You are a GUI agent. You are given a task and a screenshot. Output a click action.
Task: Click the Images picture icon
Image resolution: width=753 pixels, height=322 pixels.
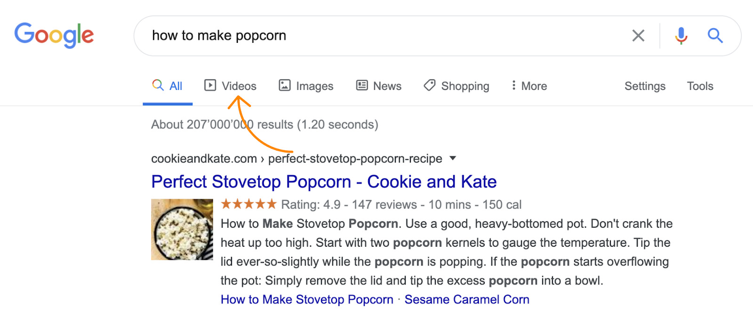tap(285, 85)
